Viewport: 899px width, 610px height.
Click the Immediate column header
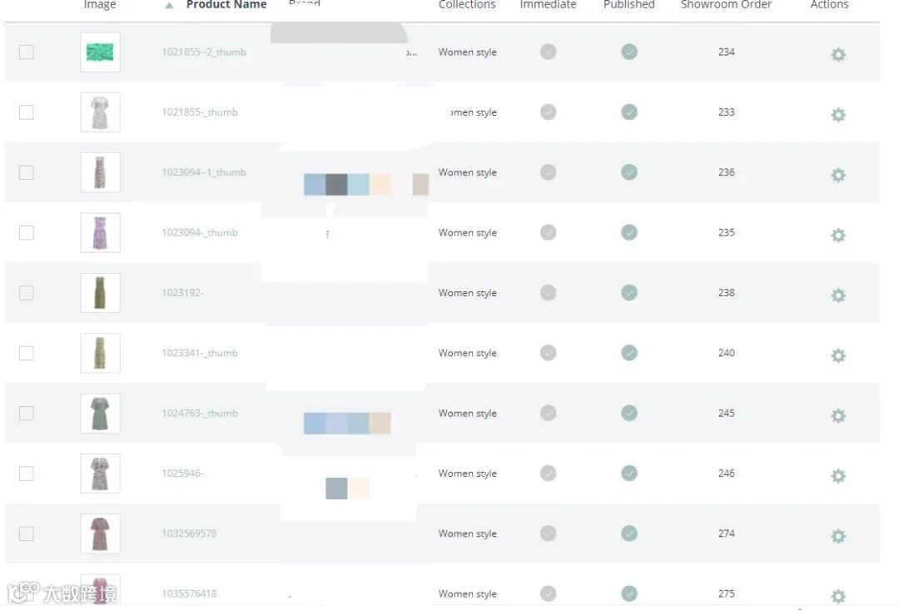point(548,5)
